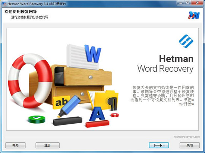Click the Word Recovery logo in header
205x153 pixels.
(x=194, y=15)
